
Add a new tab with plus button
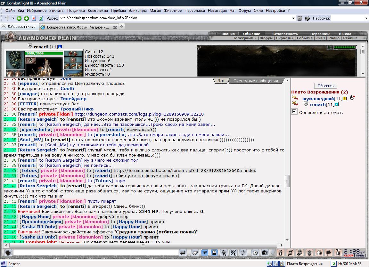pos(122,27)
